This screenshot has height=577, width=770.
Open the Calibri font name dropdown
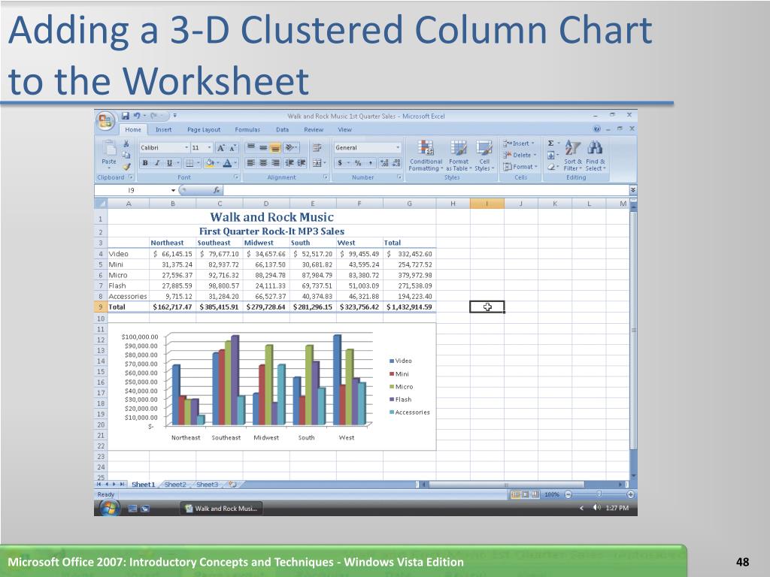click(186, 148)
